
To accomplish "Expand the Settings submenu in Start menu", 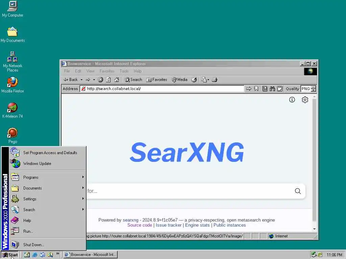I will click(x=48, y=199).
